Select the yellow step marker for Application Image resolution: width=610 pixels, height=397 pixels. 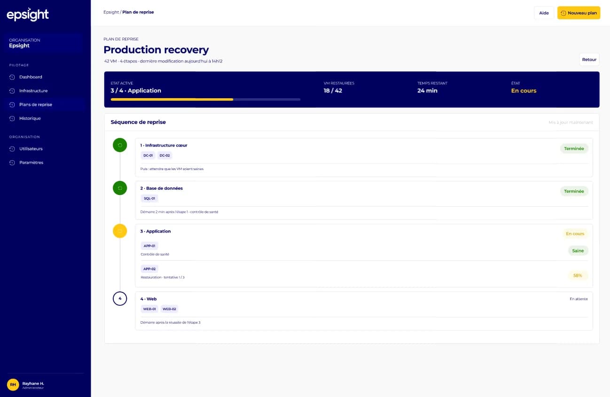[x=120, y=231]
